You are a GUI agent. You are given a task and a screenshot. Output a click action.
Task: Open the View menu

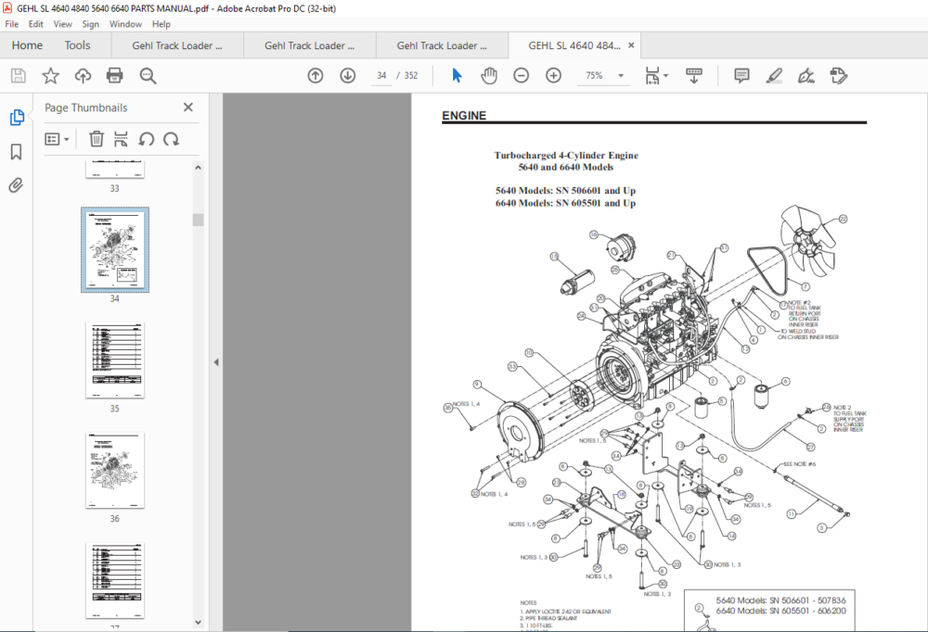tap(63, 24)
